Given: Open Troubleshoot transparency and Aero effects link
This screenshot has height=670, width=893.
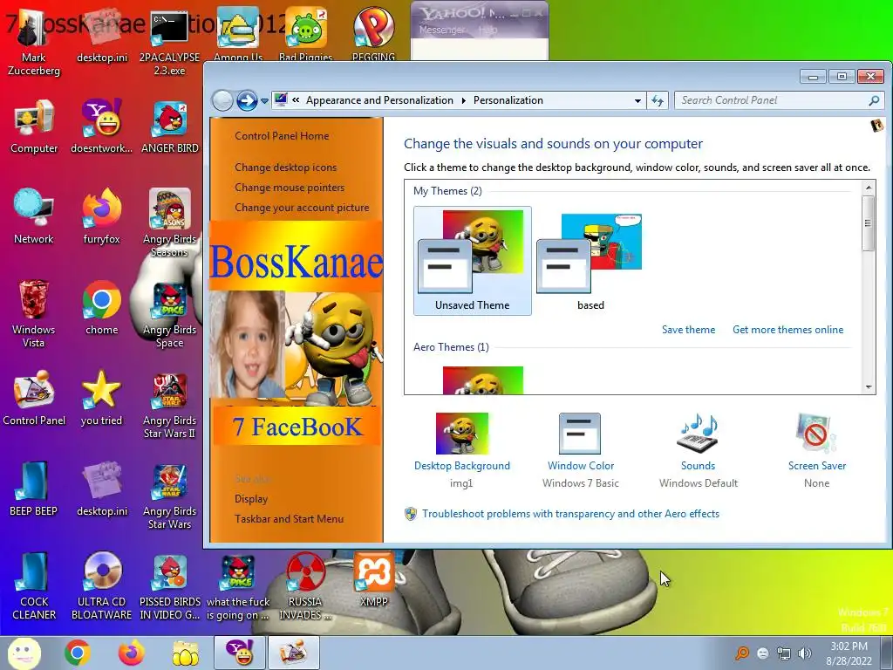Looking at the screenshot, I should tap(570, 514).
